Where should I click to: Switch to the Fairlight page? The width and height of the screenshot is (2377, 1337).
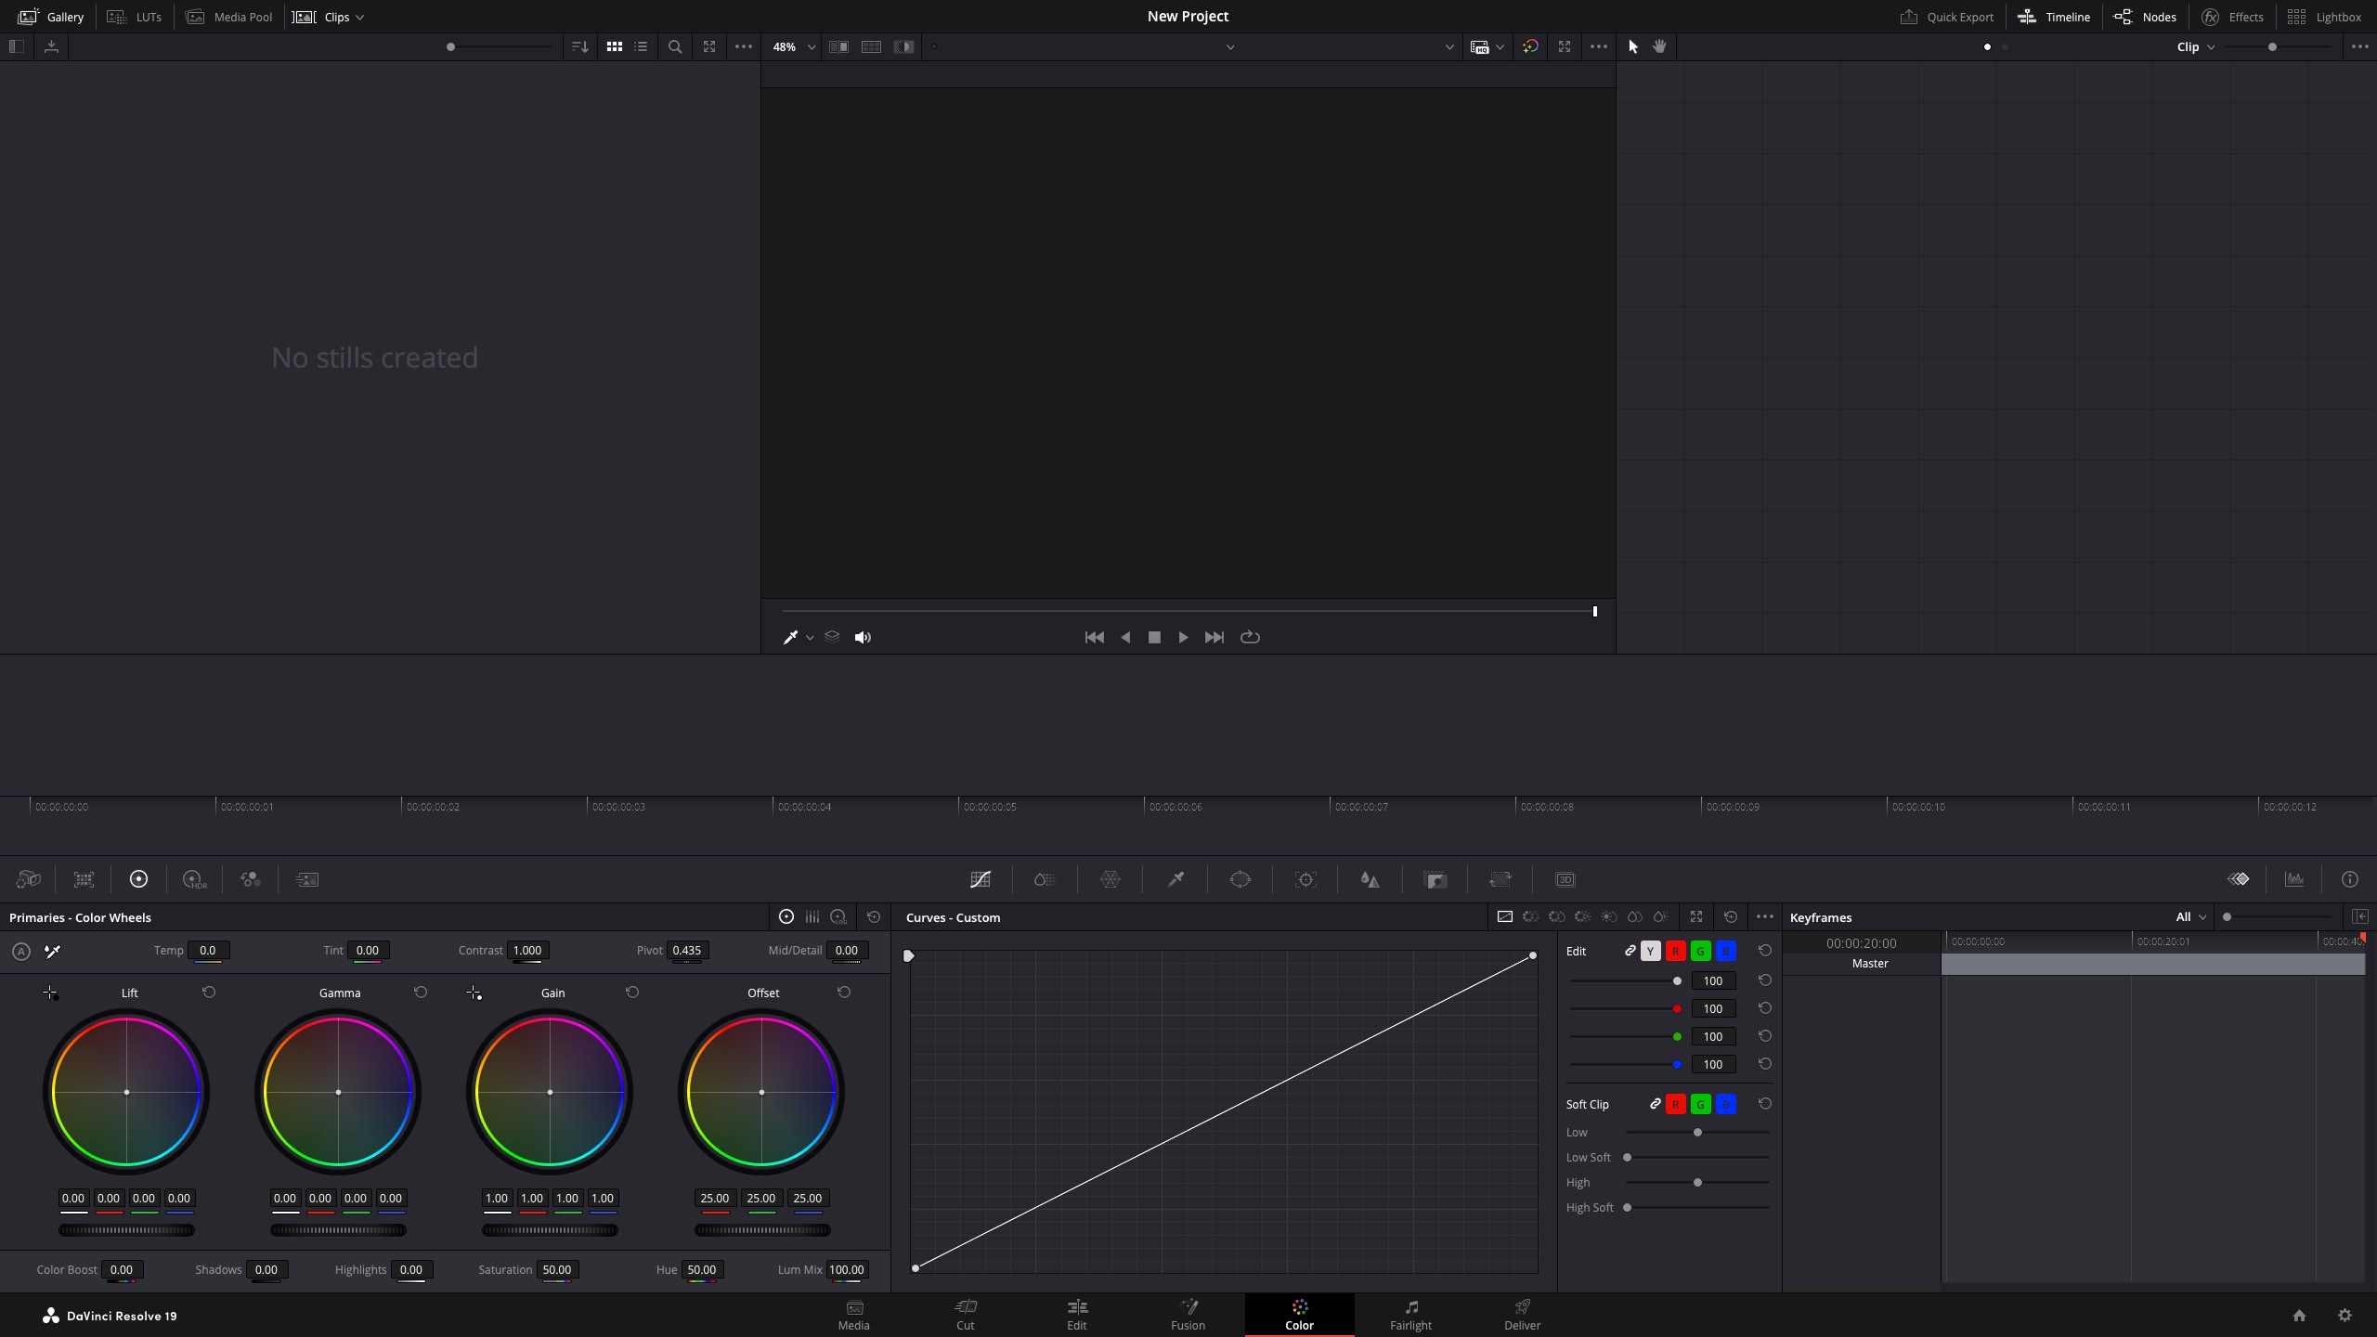tap(1409, 1315)
